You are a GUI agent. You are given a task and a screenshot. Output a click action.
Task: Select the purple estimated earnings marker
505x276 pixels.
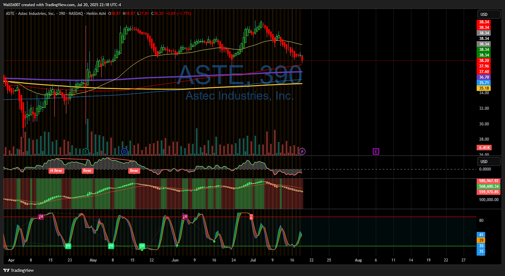376,151
